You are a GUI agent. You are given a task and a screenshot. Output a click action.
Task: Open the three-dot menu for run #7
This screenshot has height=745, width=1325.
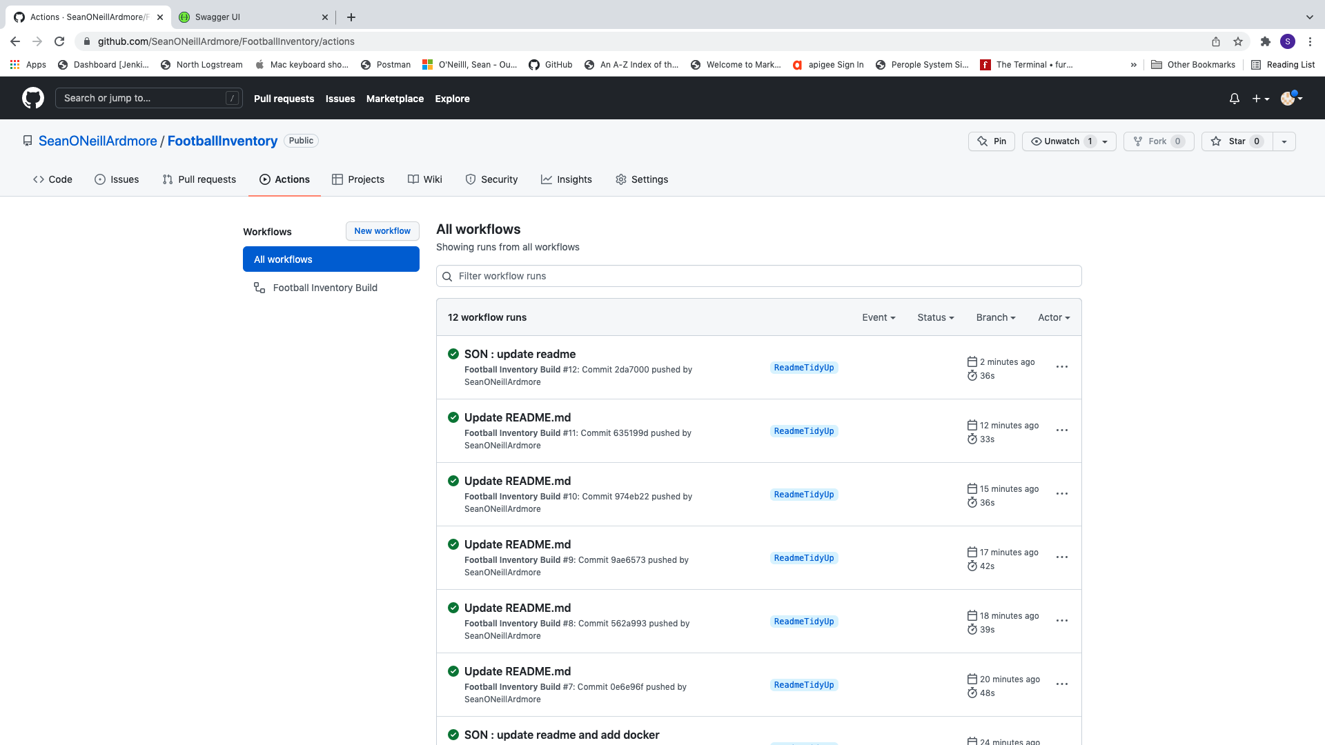tap(1062, 684)
